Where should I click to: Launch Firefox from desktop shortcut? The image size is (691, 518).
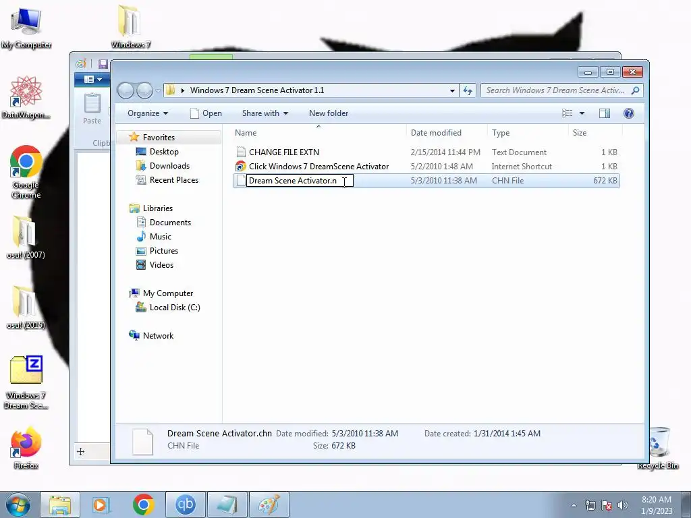point(26,448)
